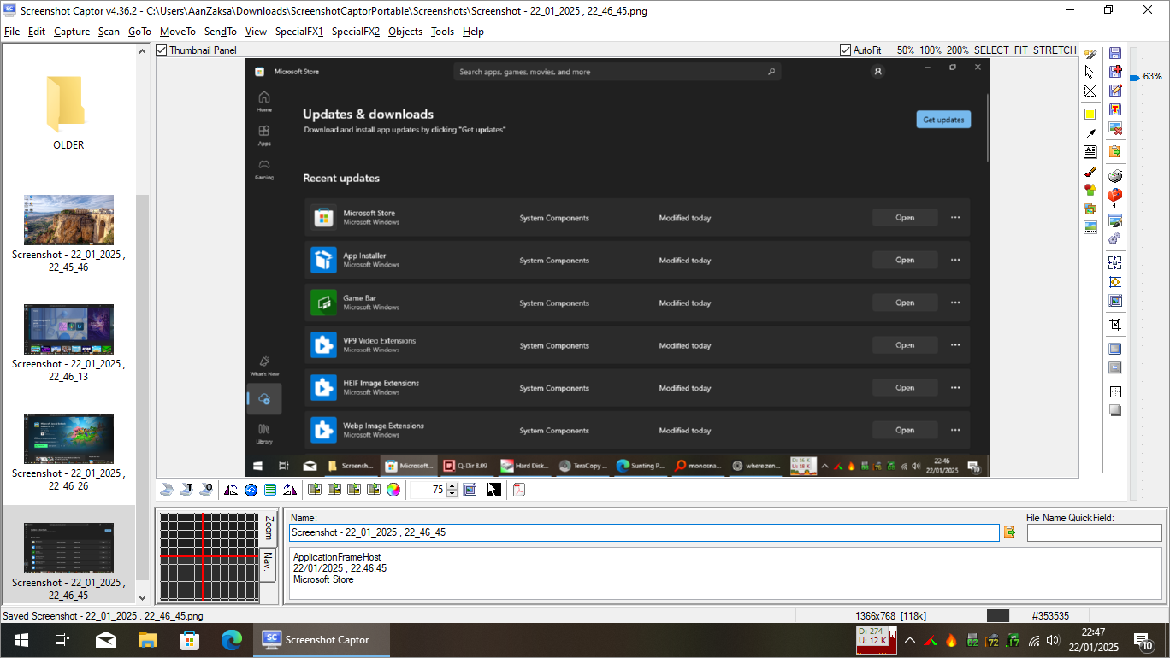Open the File menu
The height and width of the screenshot is (658, 1170).
click(12, 32)
